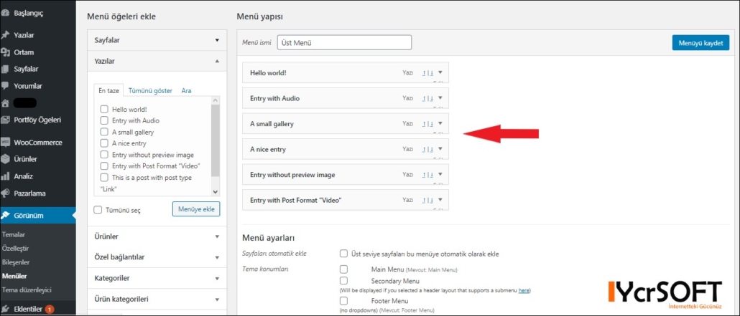Expand Entry with Post Format Video settings

[440, 200]
